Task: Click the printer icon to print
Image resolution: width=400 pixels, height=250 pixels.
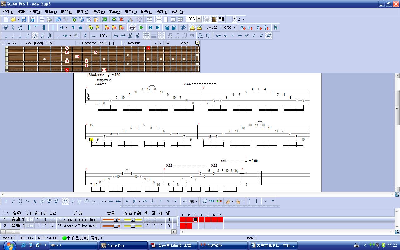Action: [49, 19]
